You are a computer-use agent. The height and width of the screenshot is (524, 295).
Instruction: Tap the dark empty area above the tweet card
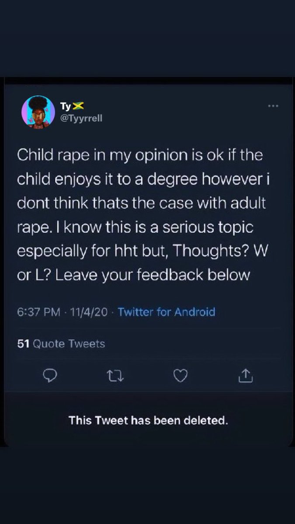147,39
